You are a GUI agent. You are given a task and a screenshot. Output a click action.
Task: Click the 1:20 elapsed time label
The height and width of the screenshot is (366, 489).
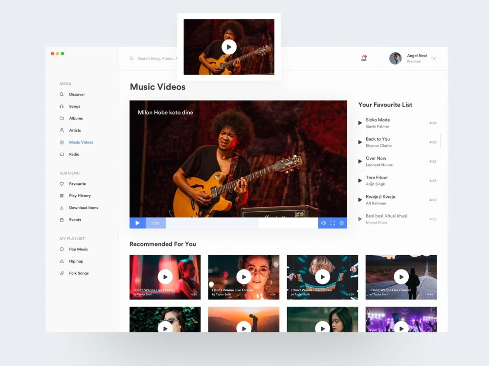[x=156, y=223]
